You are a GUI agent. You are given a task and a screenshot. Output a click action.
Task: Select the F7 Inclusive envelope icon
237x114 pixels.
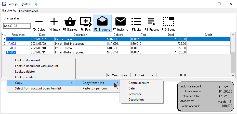click(x=120, y=21)
